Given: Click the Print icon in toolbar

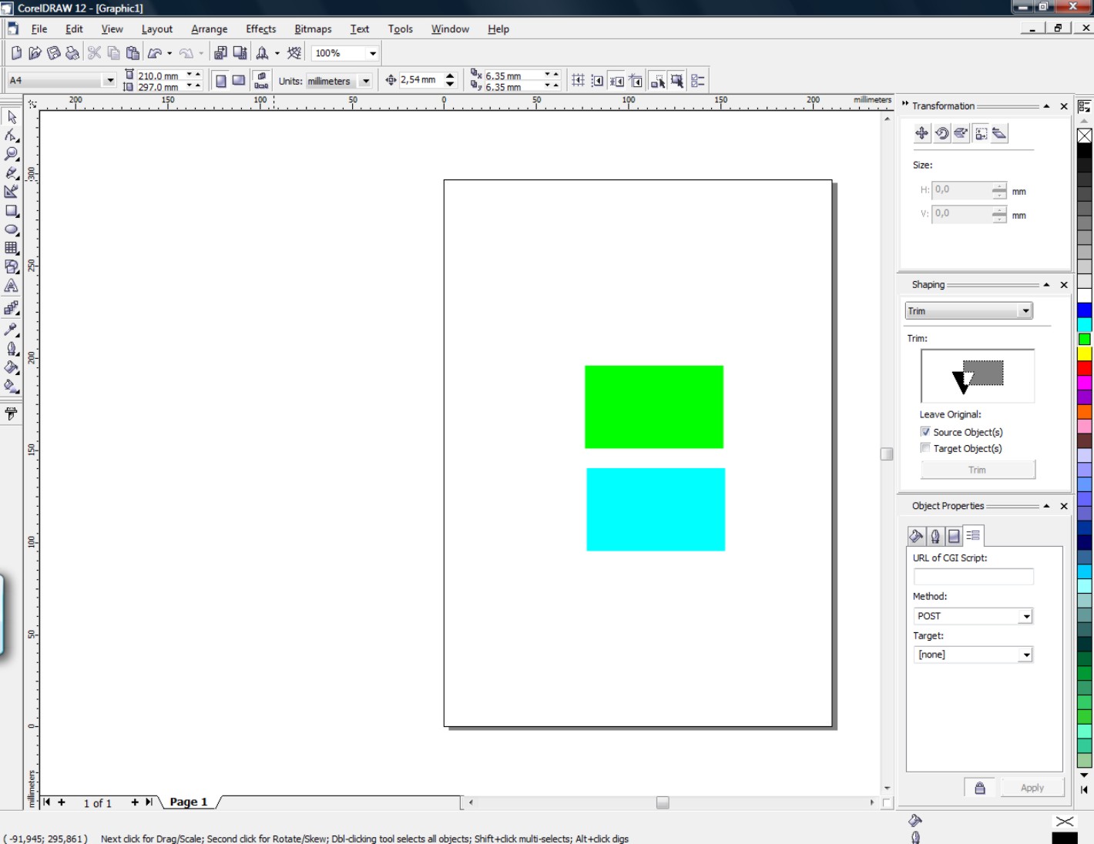Looking at the screenshot, I should point(72,53).
